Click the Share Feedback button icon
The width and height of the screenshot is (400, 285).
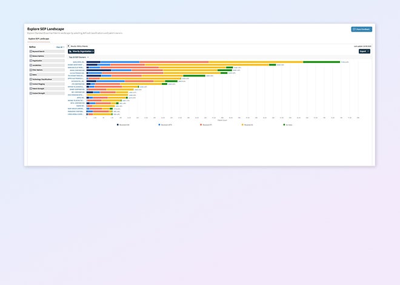(x=354, y=29)
